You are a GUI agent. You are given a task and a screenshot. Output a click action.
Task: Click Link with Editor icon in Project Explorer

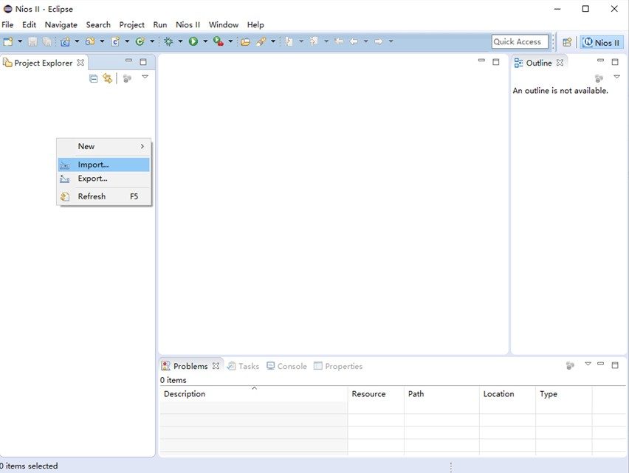[x=107, y=78]
